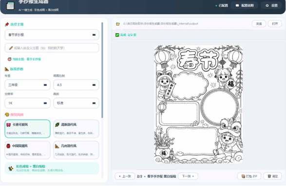
Task: Click the palette icon beside 视觉风格
Action: click(7, 115)
